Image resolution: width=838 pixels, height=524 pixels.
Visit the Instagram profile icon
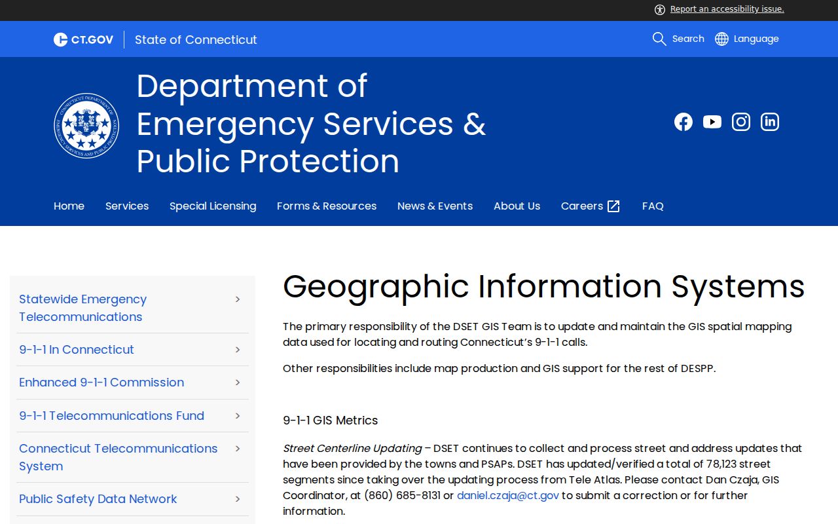pyautogui.click(x=741, y=122)
